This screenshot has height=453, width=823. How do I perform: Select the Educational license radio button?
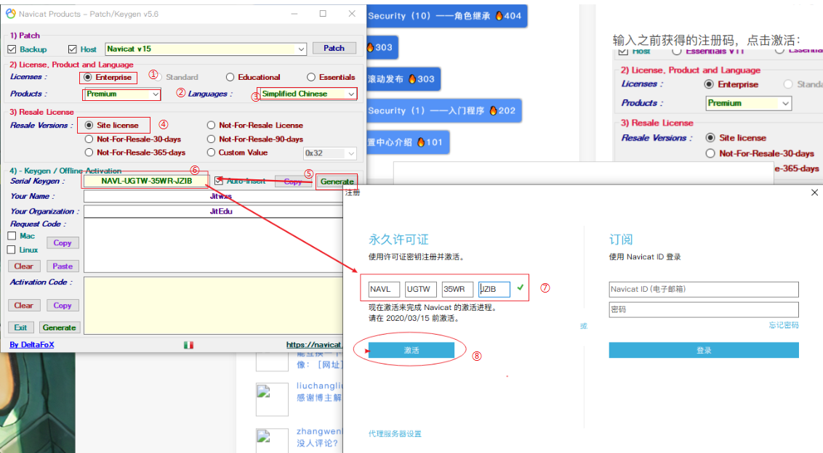coord(230,77)
